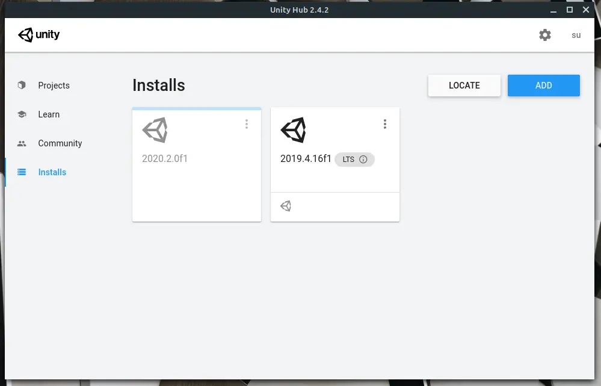Close the Unity Hub window
This screenshot has height=386, width=601.
tap(586, 10)
